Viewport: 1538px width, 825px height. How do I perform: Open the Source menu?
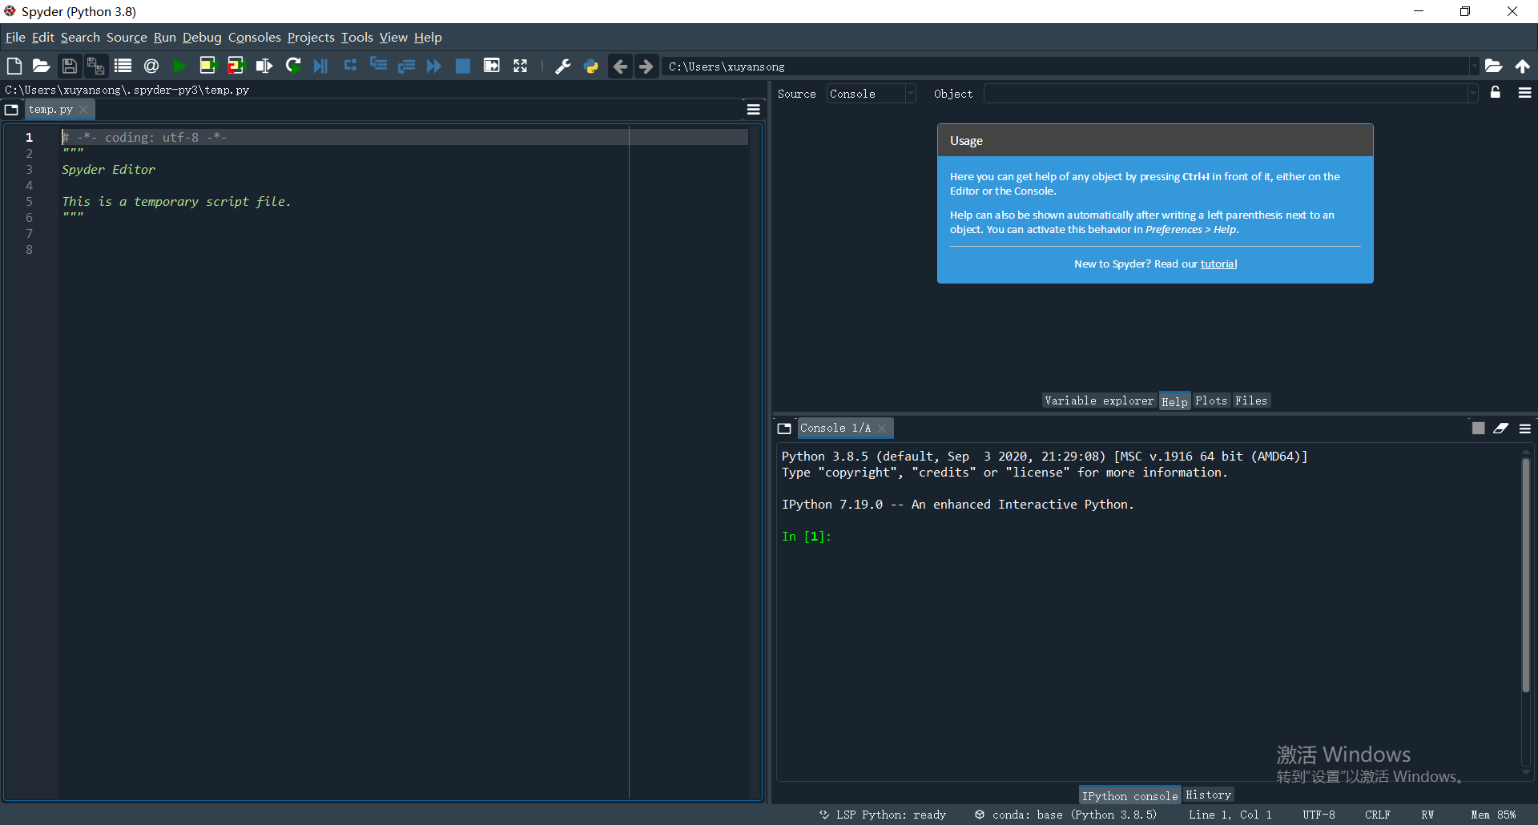127,37
